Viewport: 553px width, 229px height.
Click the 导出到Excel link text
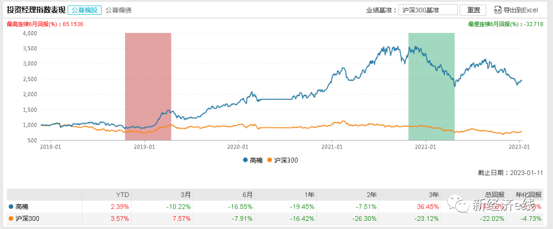(521, 10)
